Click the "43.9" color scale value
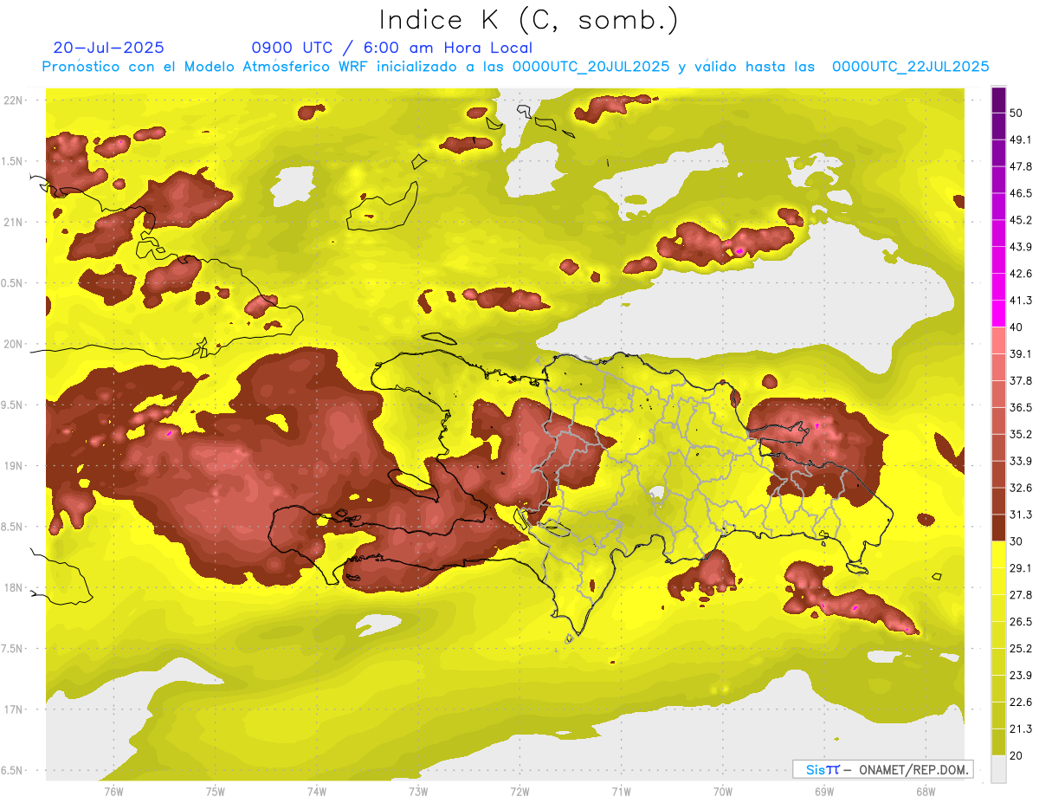Viewport: 1039px width, 803px height. [x=1021, y=247]
